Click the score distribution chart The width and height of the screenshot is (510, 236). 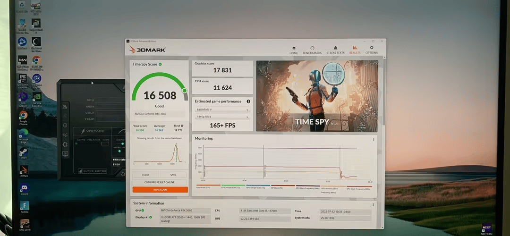click(x=160, y=153)
